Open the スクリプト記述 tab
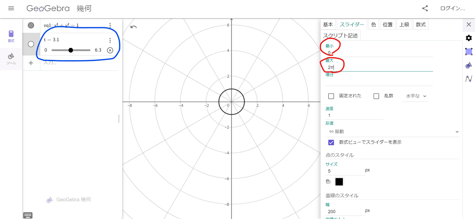This screenshot has height=219, width=475. (340, 35)
